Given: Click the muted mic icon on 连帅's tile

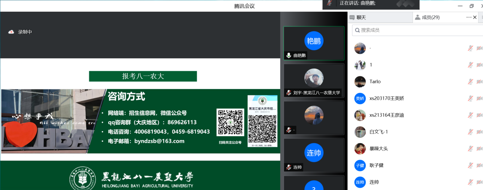Looking at the screenshot, I should click(x=289, y=167).
